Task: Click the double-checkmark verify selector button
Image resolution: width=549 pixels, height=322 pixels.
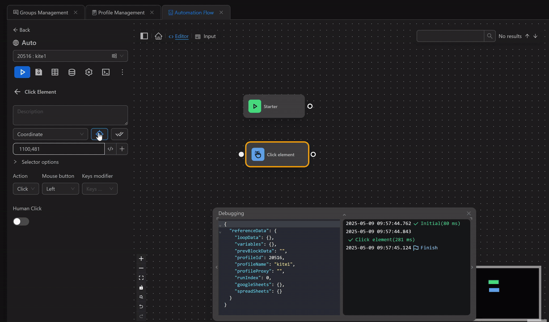Action: point(119,134)
